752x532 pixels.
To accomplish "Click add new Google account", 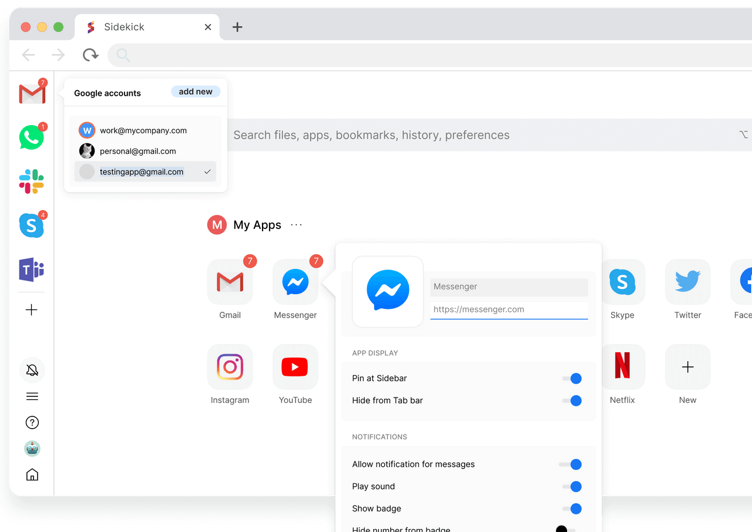I will [196, 92].
